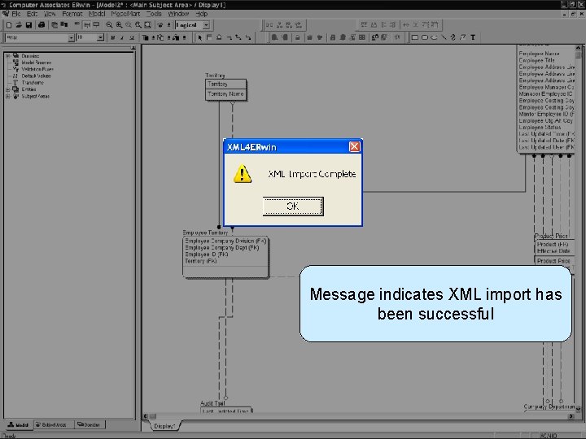Toggle Bold text formatting
The height and width of the screenshot is (439, 586).
[x=112, y=37]
